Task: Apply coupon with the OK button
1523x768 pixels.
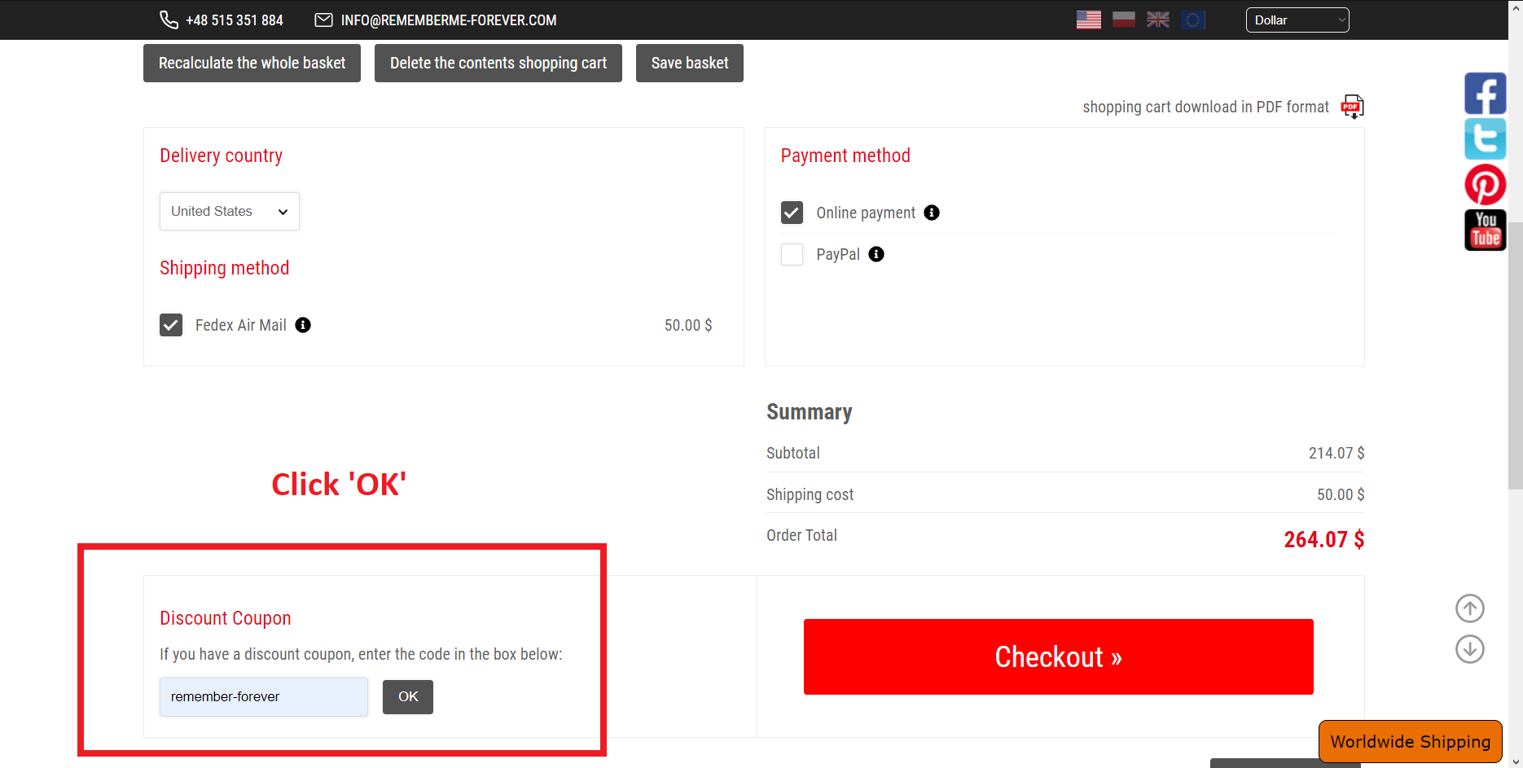Action: click(408, 697)
